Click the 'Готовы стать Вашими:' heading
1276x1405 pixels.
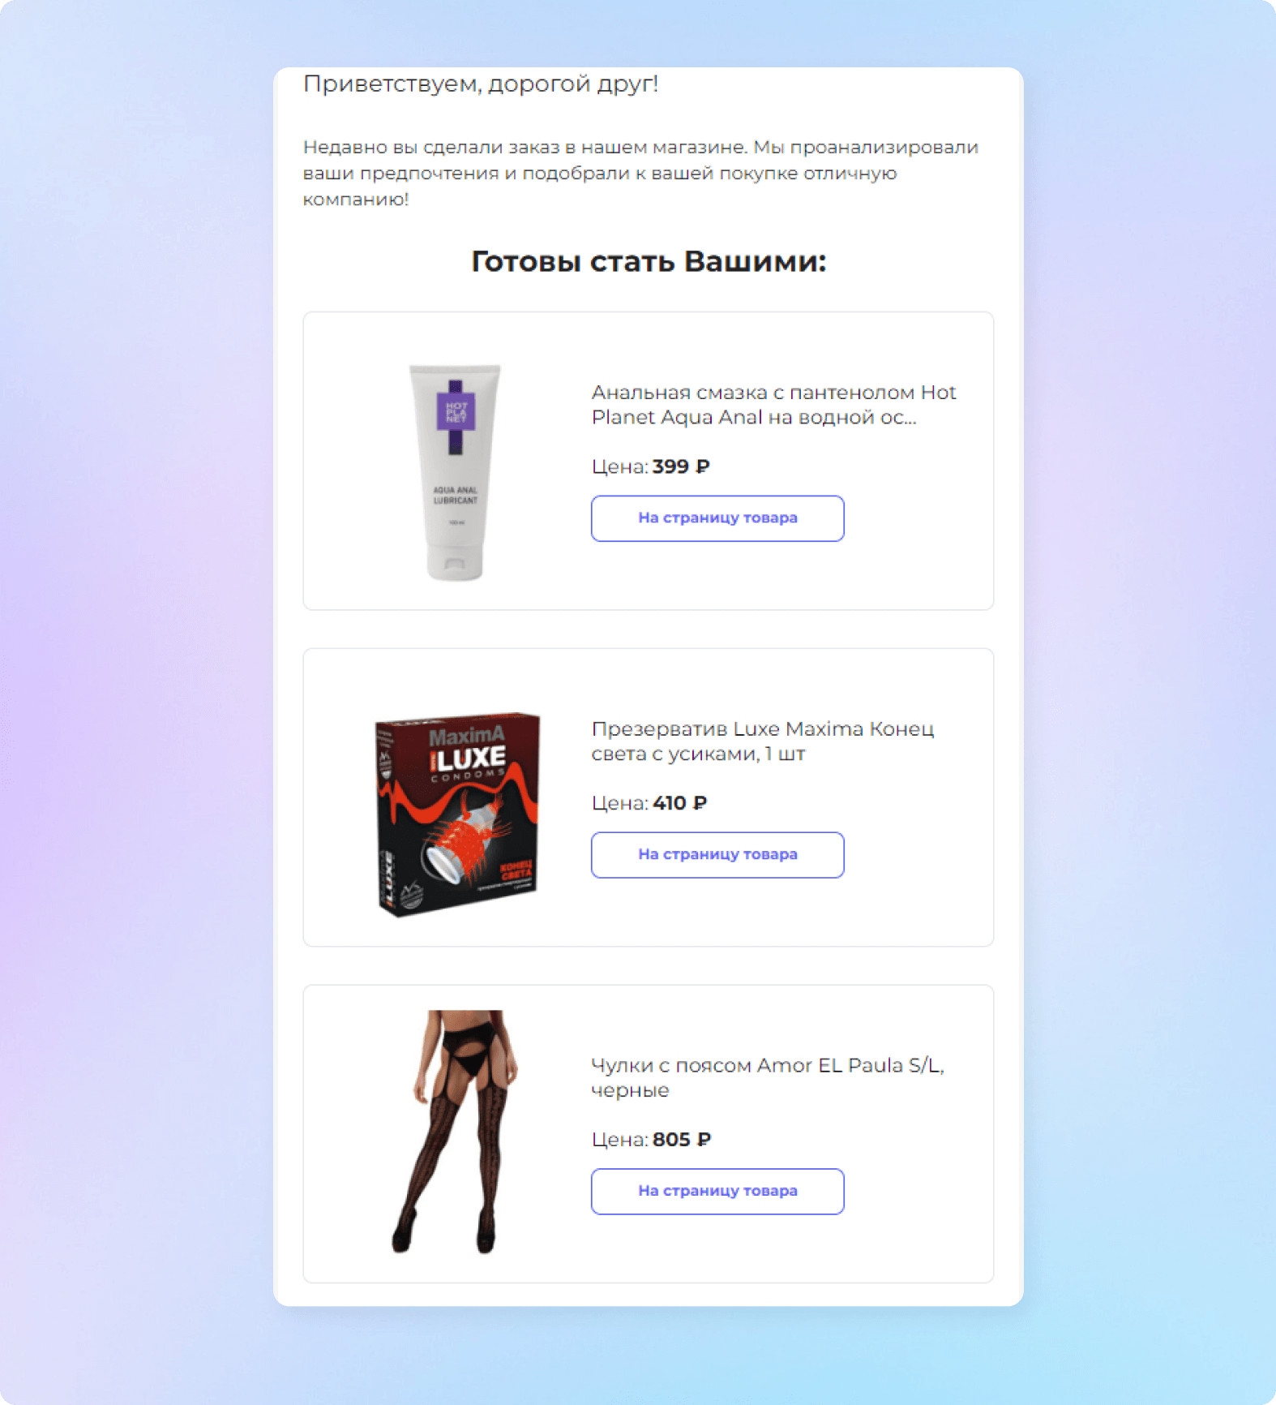[649, 261]
